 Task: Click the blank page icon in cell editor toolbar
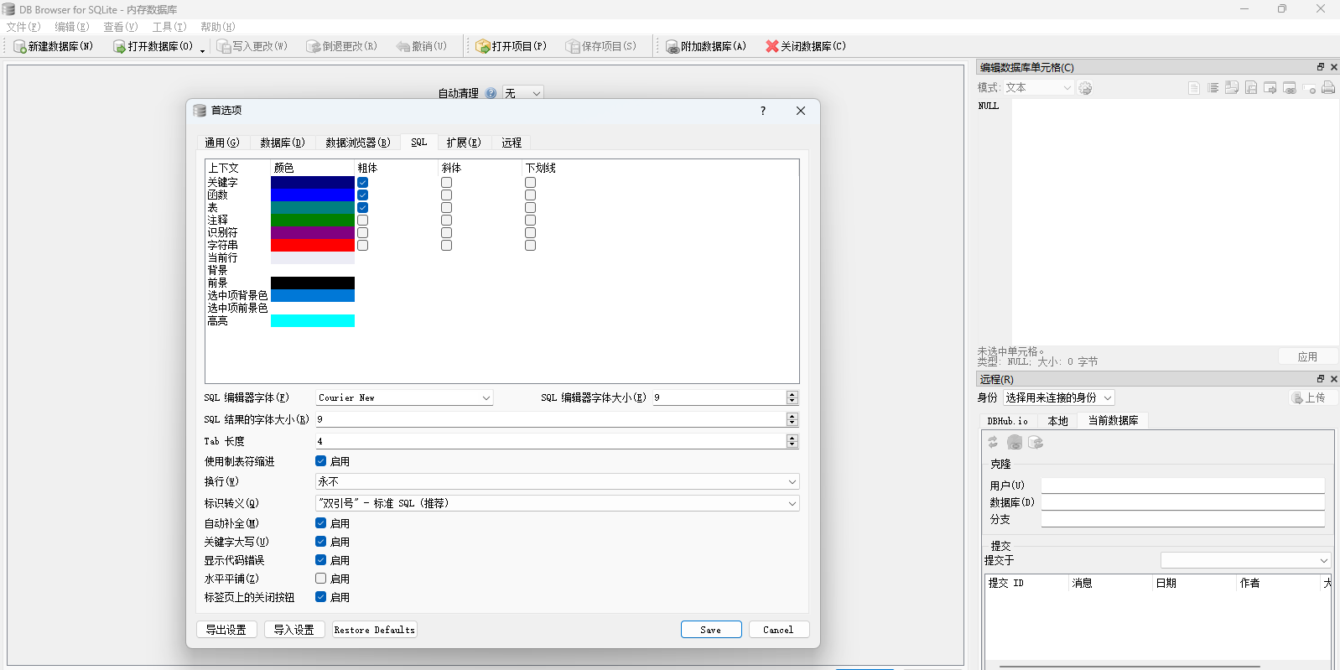tap(1194, 88)
